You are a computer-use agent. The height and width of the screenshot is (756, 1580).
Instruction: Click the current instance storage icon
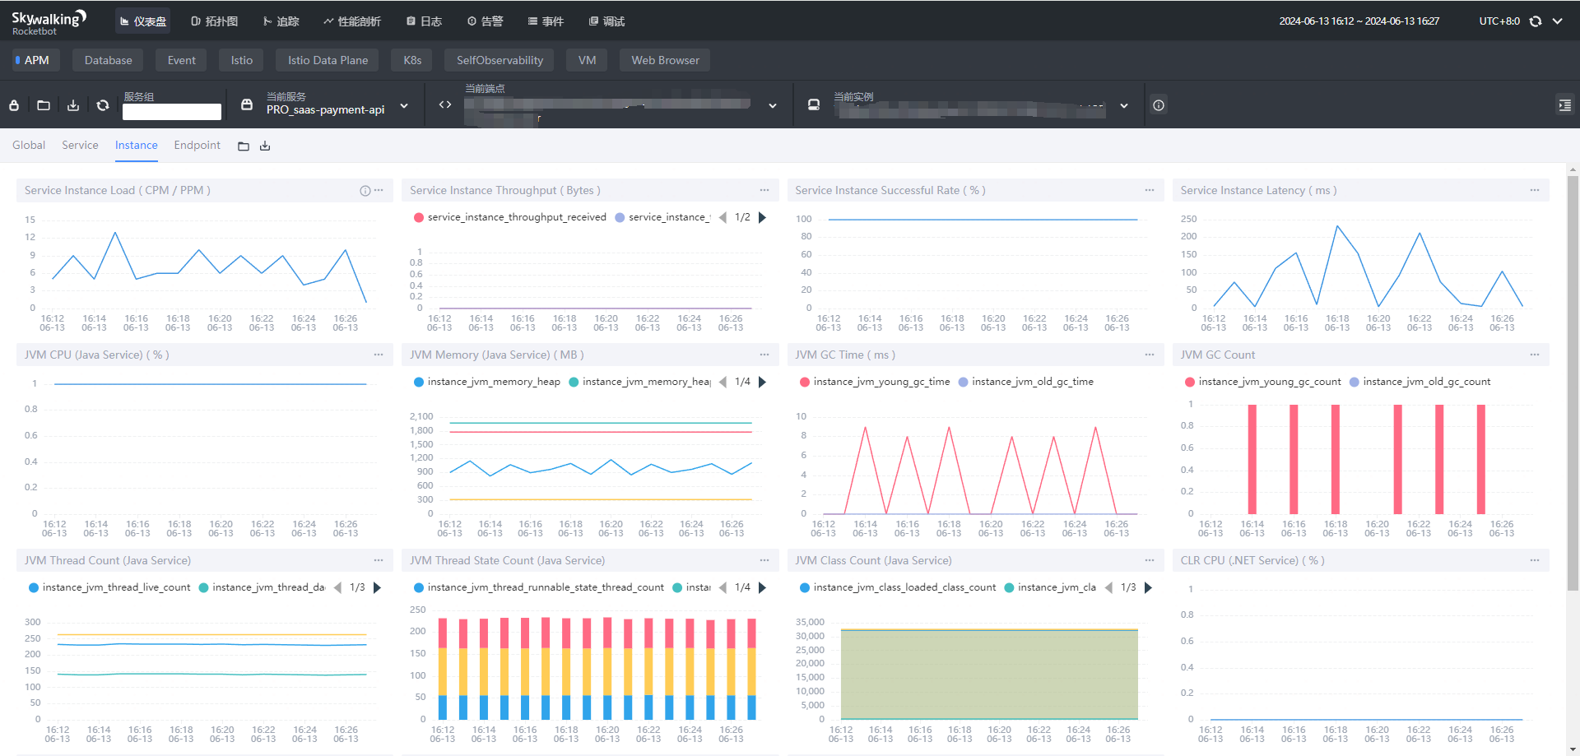[814, 104]
